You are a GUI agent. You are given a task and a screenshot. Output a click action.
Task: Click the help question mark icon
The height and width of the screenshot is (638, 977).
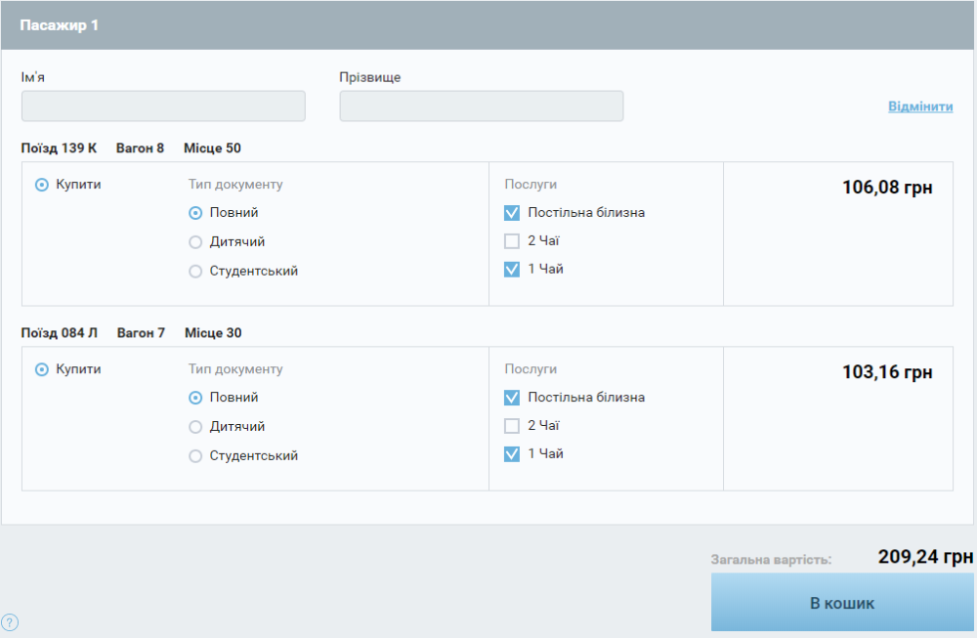pos(10,622)
